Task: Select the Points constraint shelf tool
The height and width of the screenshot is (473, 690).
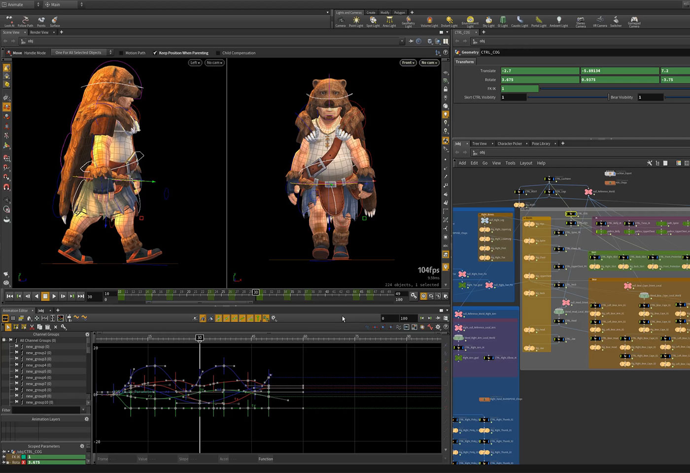Action: 41,21
